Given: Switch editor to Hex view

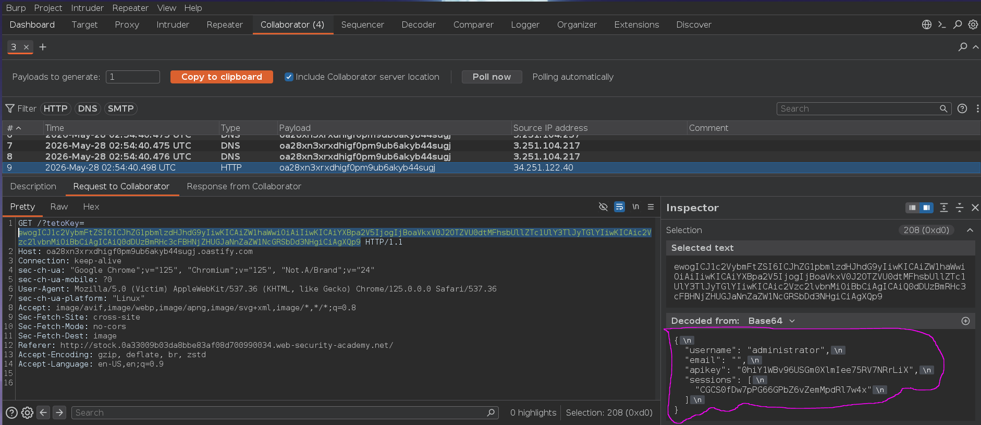Looking at the screenshot, I should 91,207.
